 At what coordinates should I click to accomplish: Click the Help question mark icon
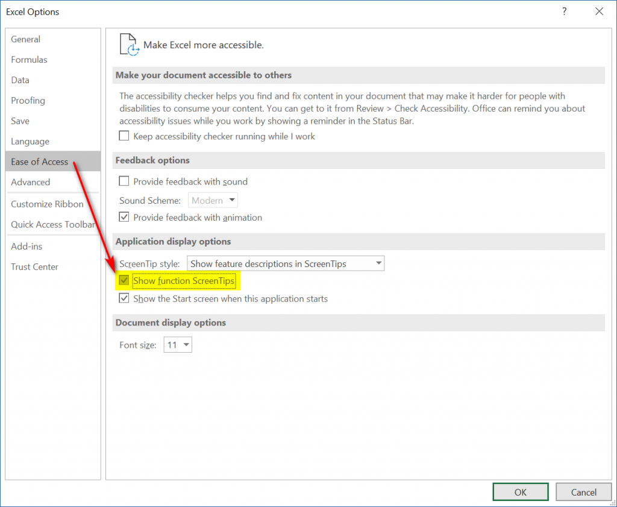click(x=565, y=11)
